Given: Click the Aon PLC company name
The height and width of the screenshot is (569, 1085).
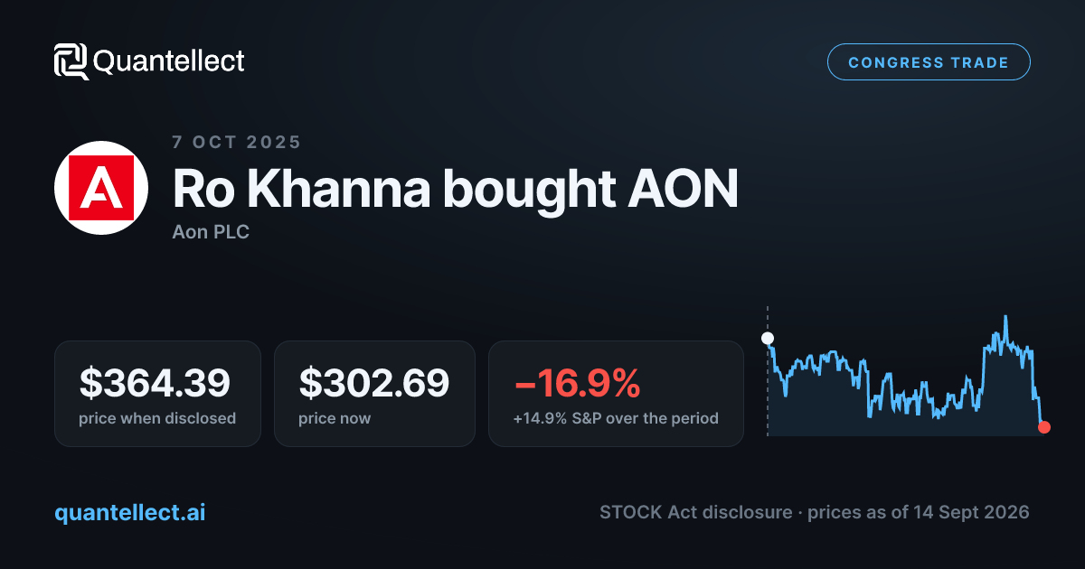Looking at the screenshot, I should pos(211,231).
